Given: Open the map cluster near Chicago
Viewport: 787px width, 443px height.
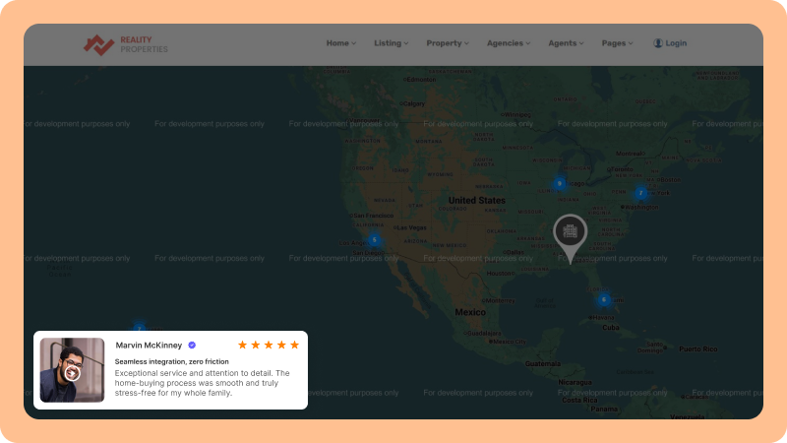Looking at the screenshot, I should click(x=559, y=183).
